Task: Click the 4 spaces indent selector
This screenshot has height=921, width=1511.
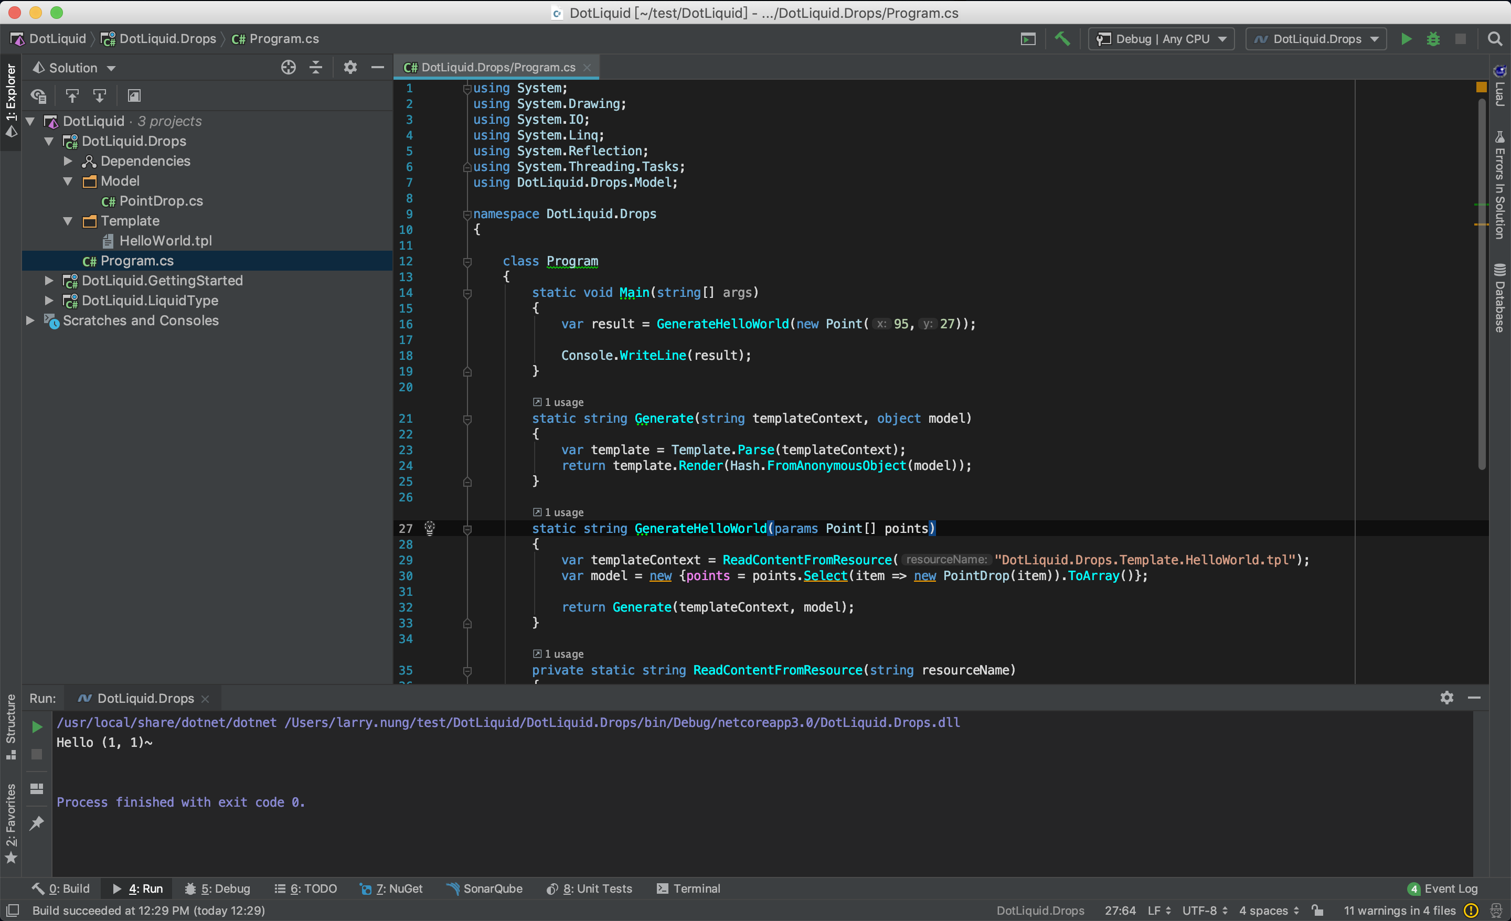Action: [1269, 911]
